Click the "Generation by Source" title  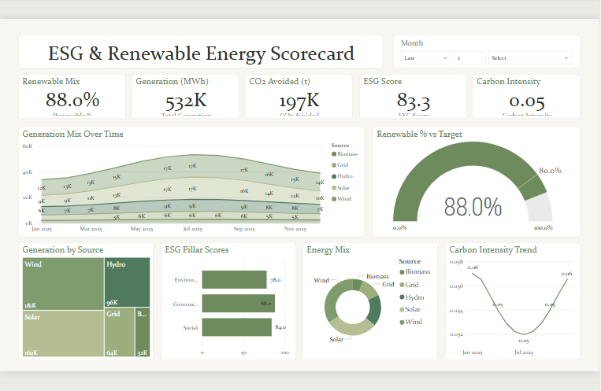(x=63, y=249)
